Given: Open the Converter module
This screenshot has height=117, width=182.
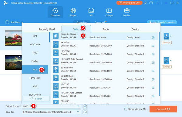Looking at the screenshot, I should 55,12.
